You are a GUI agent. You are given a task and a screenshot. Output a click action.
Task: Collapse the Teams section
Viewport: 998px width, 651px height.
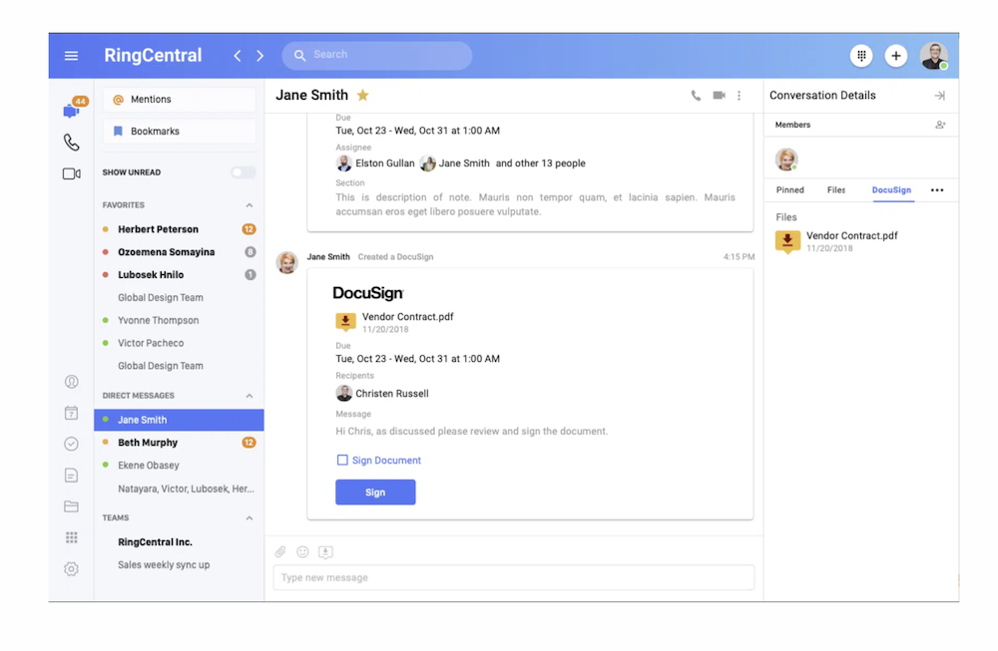[x=249, y=518]
